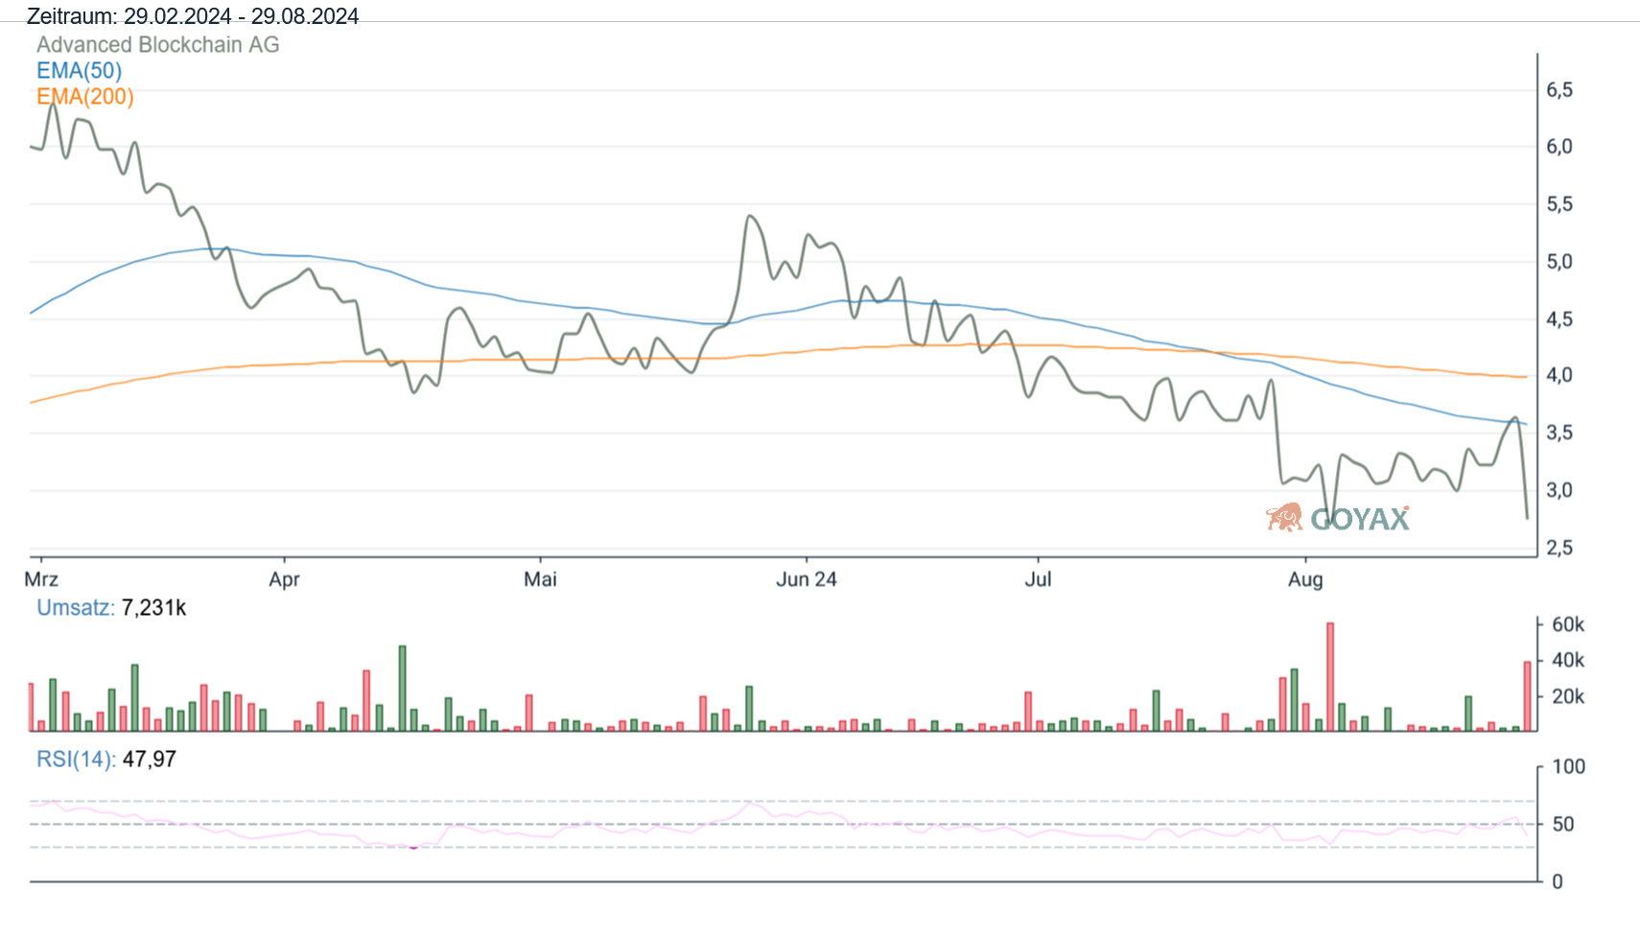
Task: Click the Mrz month label
Action: tap(41, 579)
